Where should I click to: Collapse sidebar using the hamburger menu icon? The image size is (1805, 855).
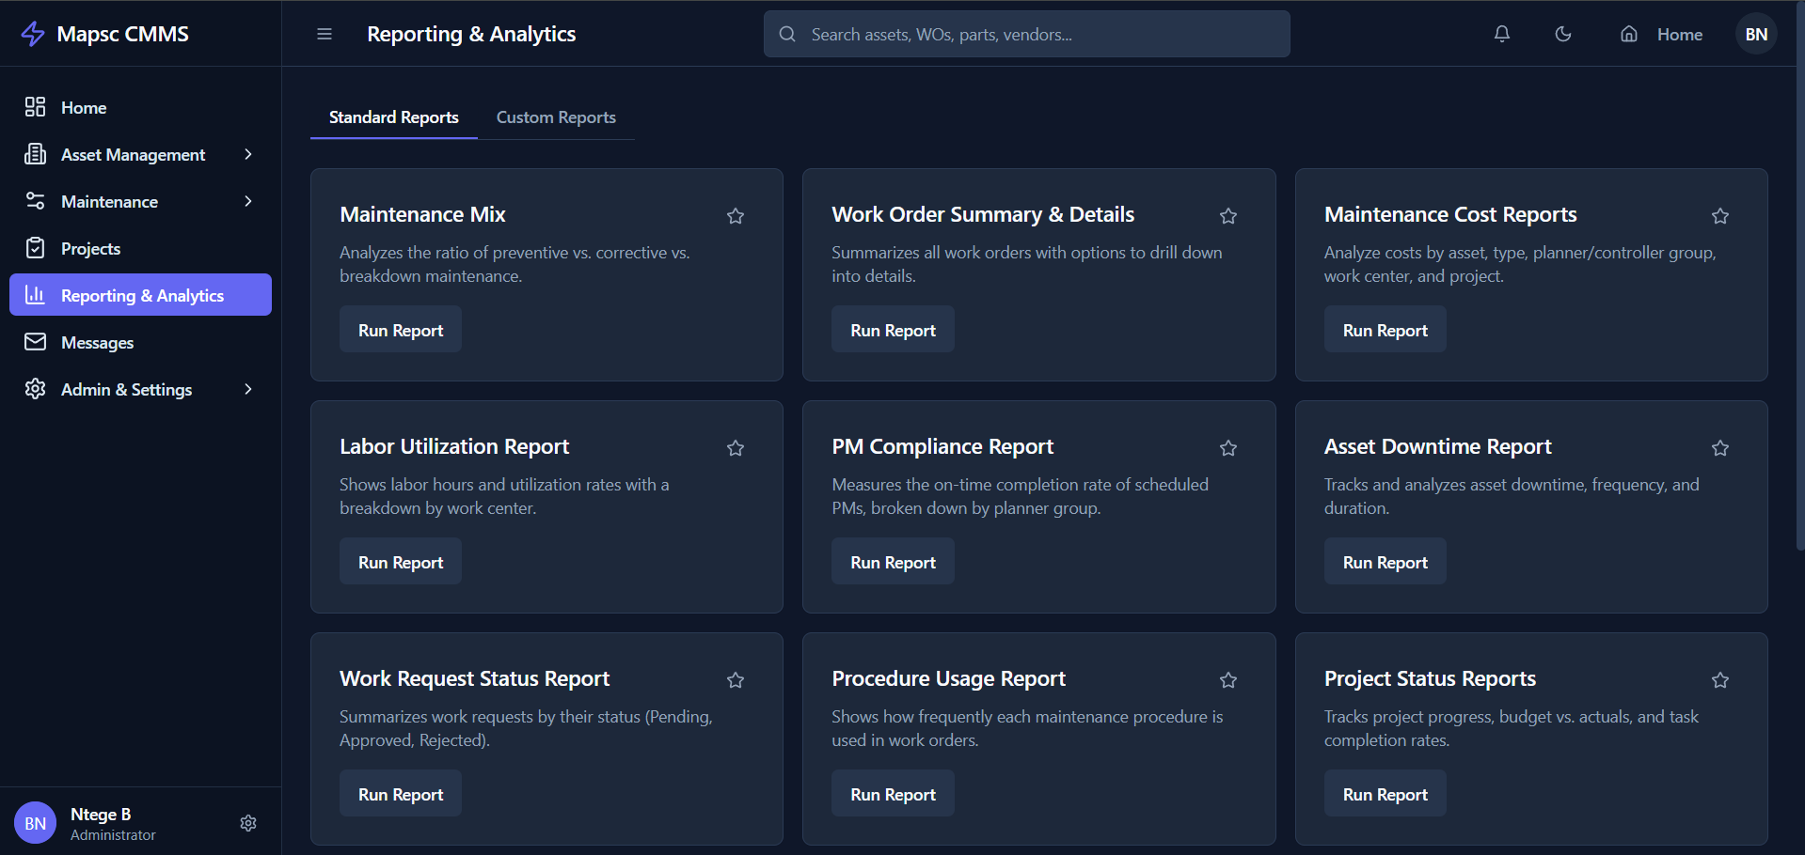(325, 34)
